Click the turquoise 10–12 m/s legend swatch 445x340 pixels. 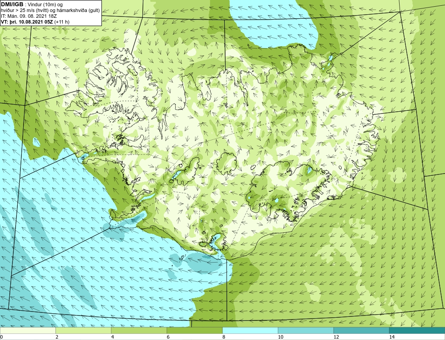(306, 330)
